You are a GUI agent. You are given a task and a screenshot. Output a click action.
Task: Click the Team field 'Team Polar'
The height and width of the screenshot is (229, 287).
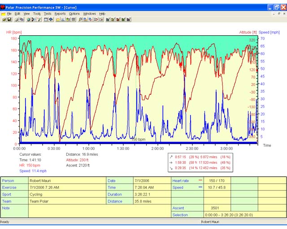coord(67,201)
